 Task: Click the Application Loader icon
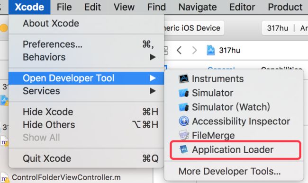[x=184, y=149]
